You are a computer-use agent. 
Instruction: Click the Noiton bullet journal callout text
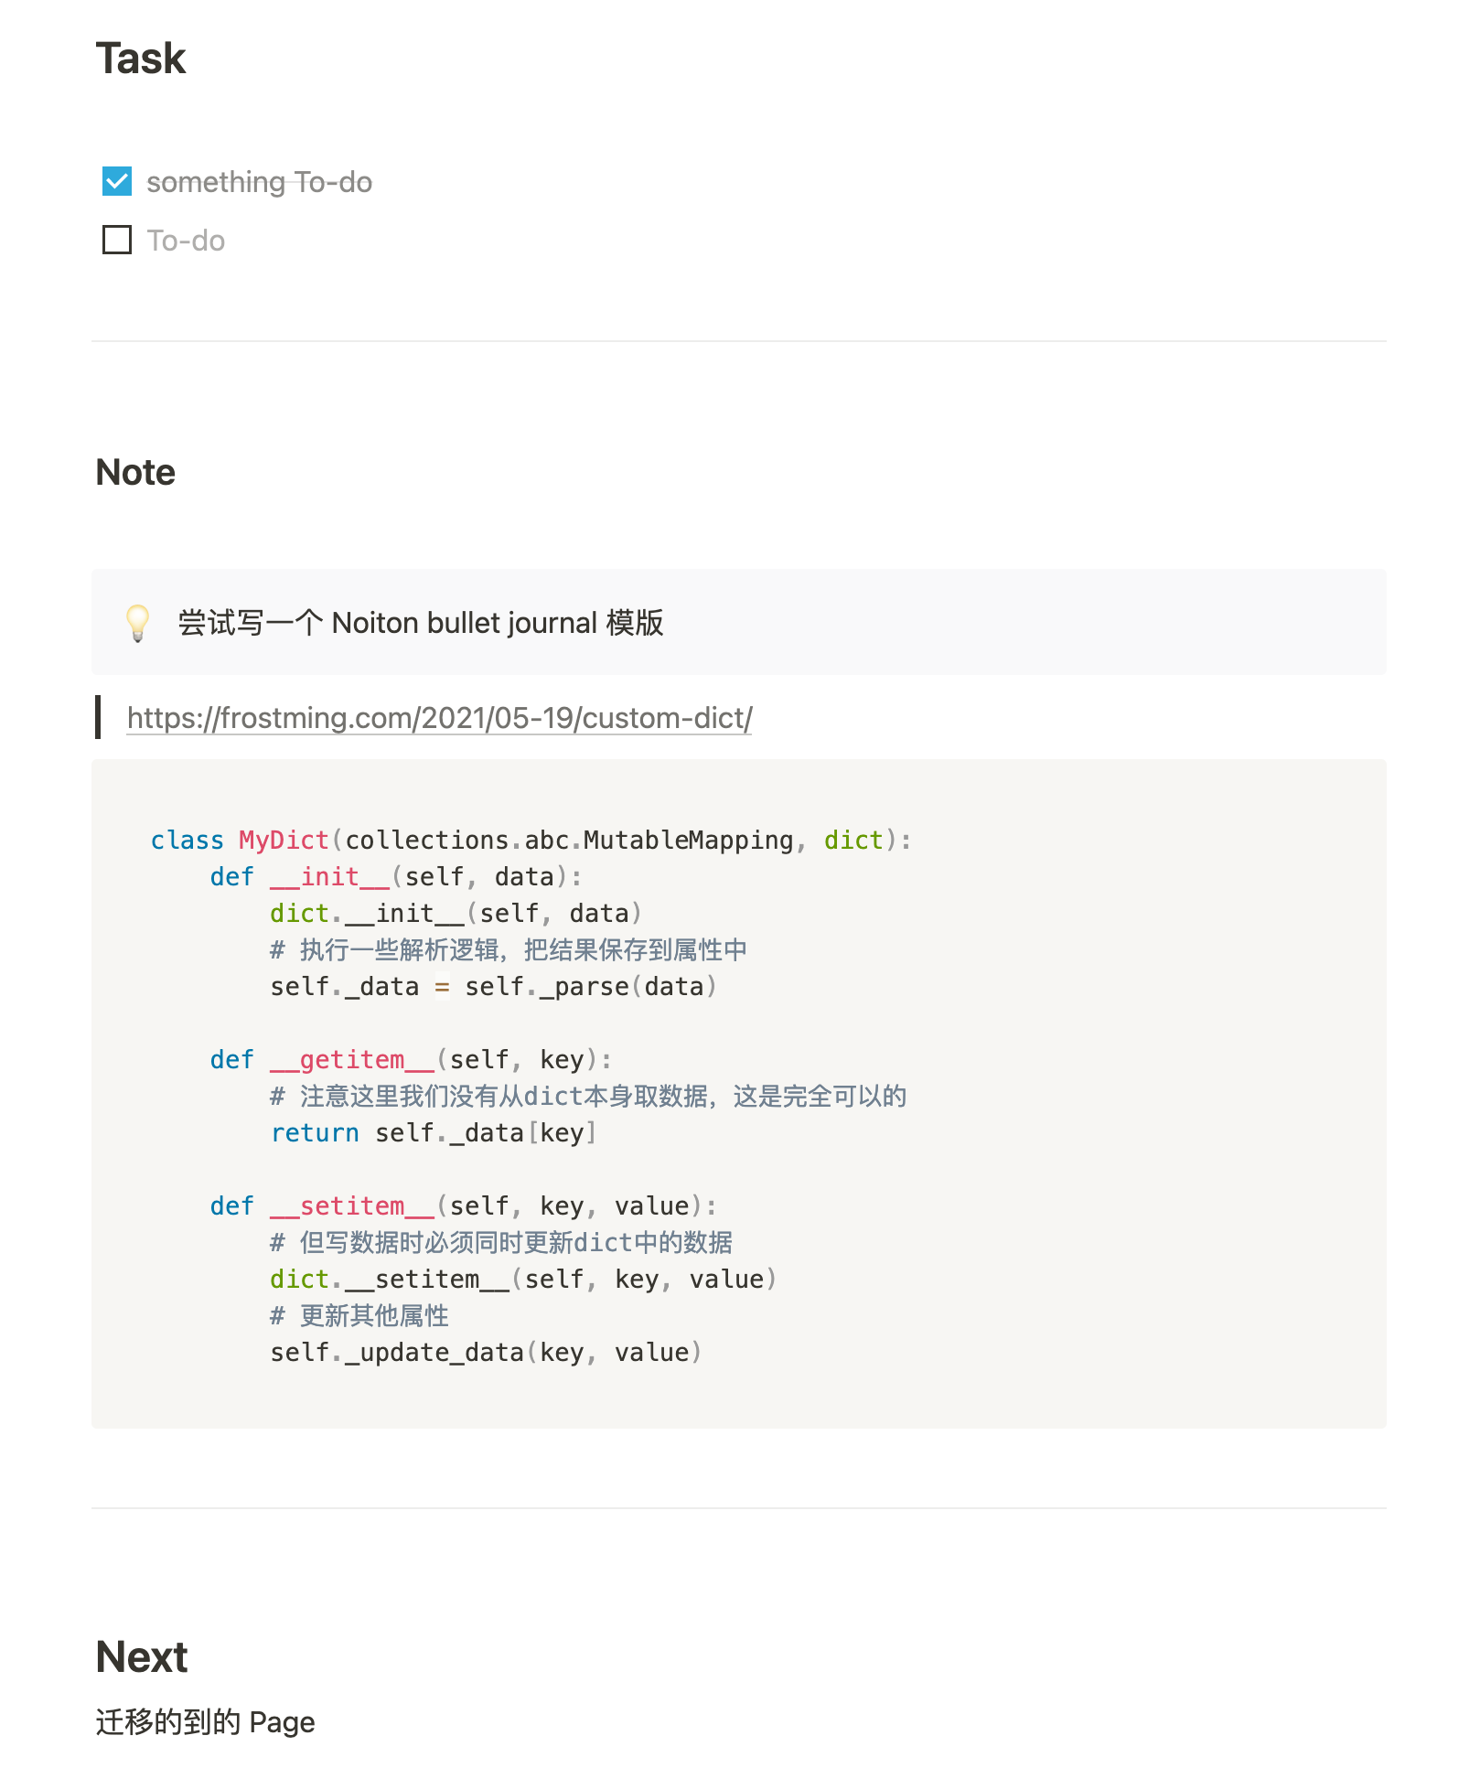coord(421,623)
